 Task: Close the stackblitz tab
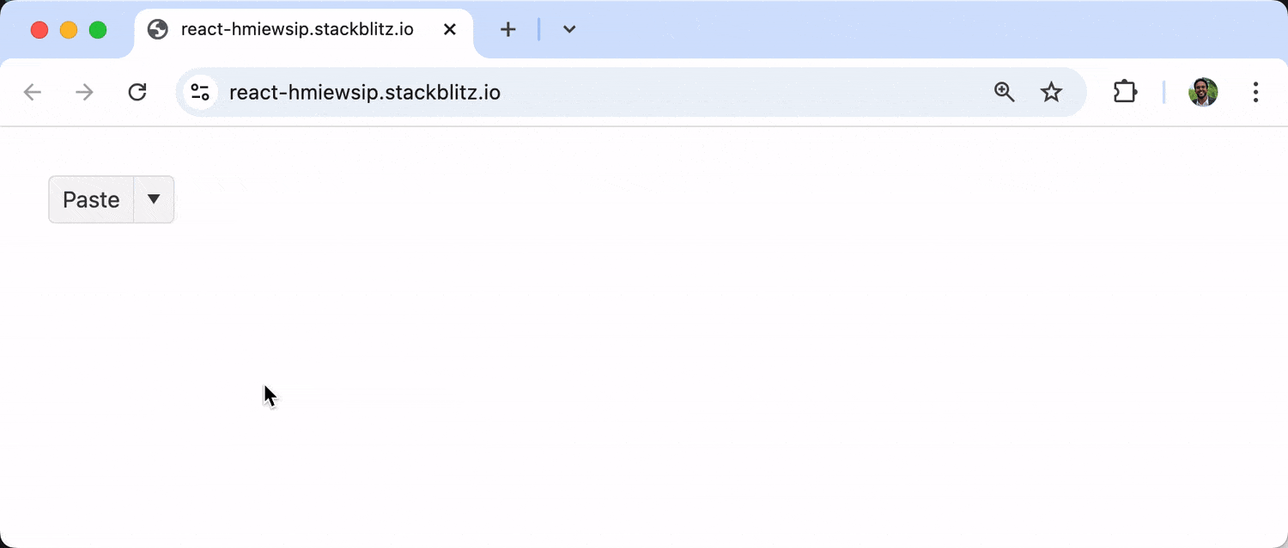coord(449,30)
